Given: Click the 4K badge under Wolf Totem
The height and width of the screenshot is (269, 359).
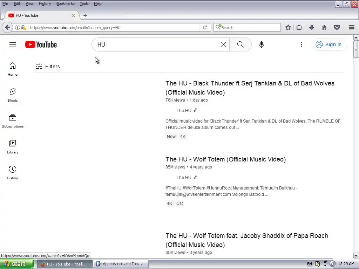Looking at the screenshot, I should (x=169, y=204).
